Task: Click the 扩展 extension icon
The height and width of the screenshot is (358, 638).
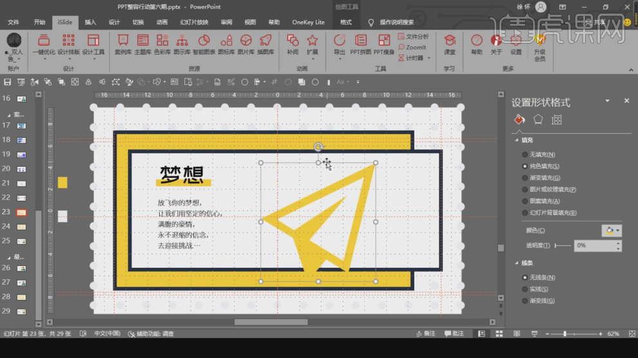Action: 312,44
